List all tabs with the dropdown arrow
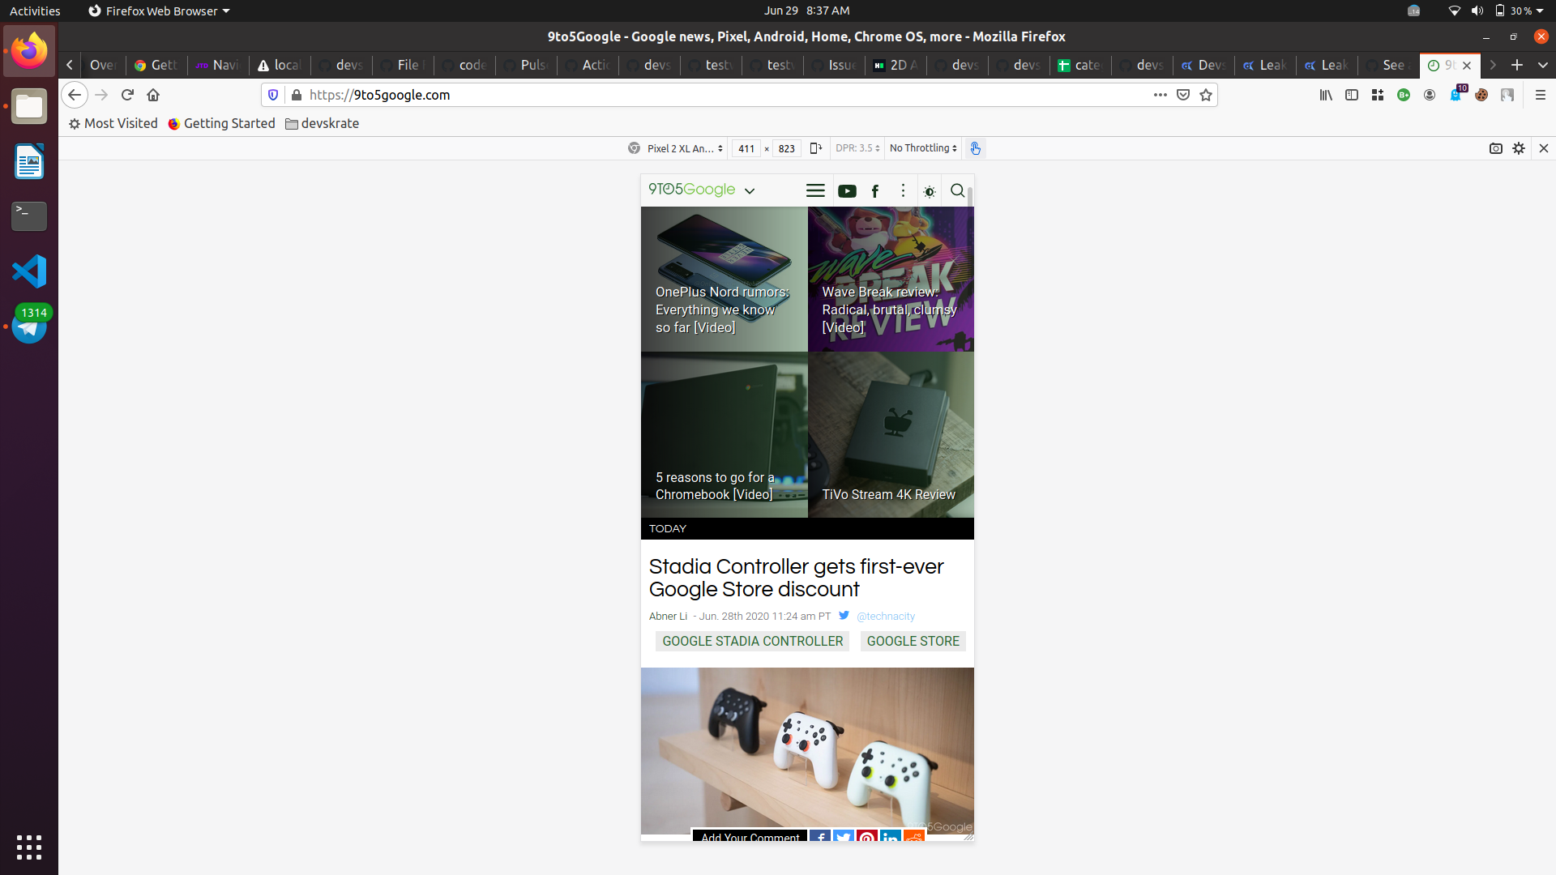Viewport: 1556px width, 875px height. point(1542,65)
